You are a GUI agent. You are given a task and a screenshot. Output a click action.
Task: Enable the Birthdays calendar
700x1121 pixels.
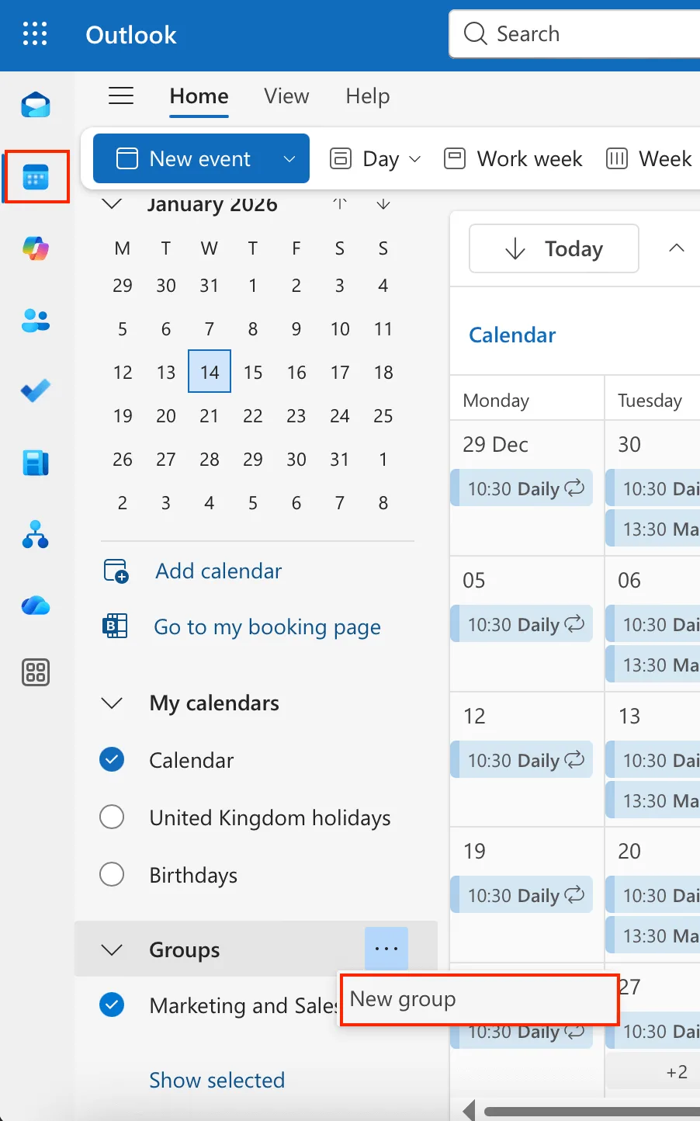coord(112,874)
